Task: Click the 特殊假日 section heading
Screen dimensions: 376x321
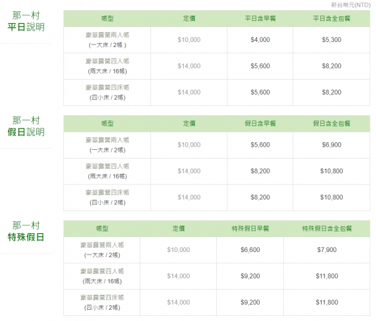Action: [x=26, y=237]
